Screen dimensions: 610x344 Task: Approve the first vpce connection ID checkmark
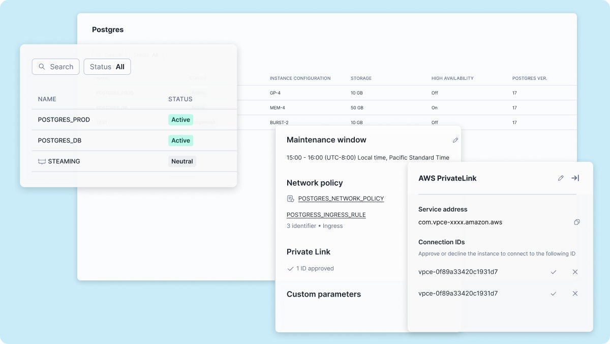[554, 272]
